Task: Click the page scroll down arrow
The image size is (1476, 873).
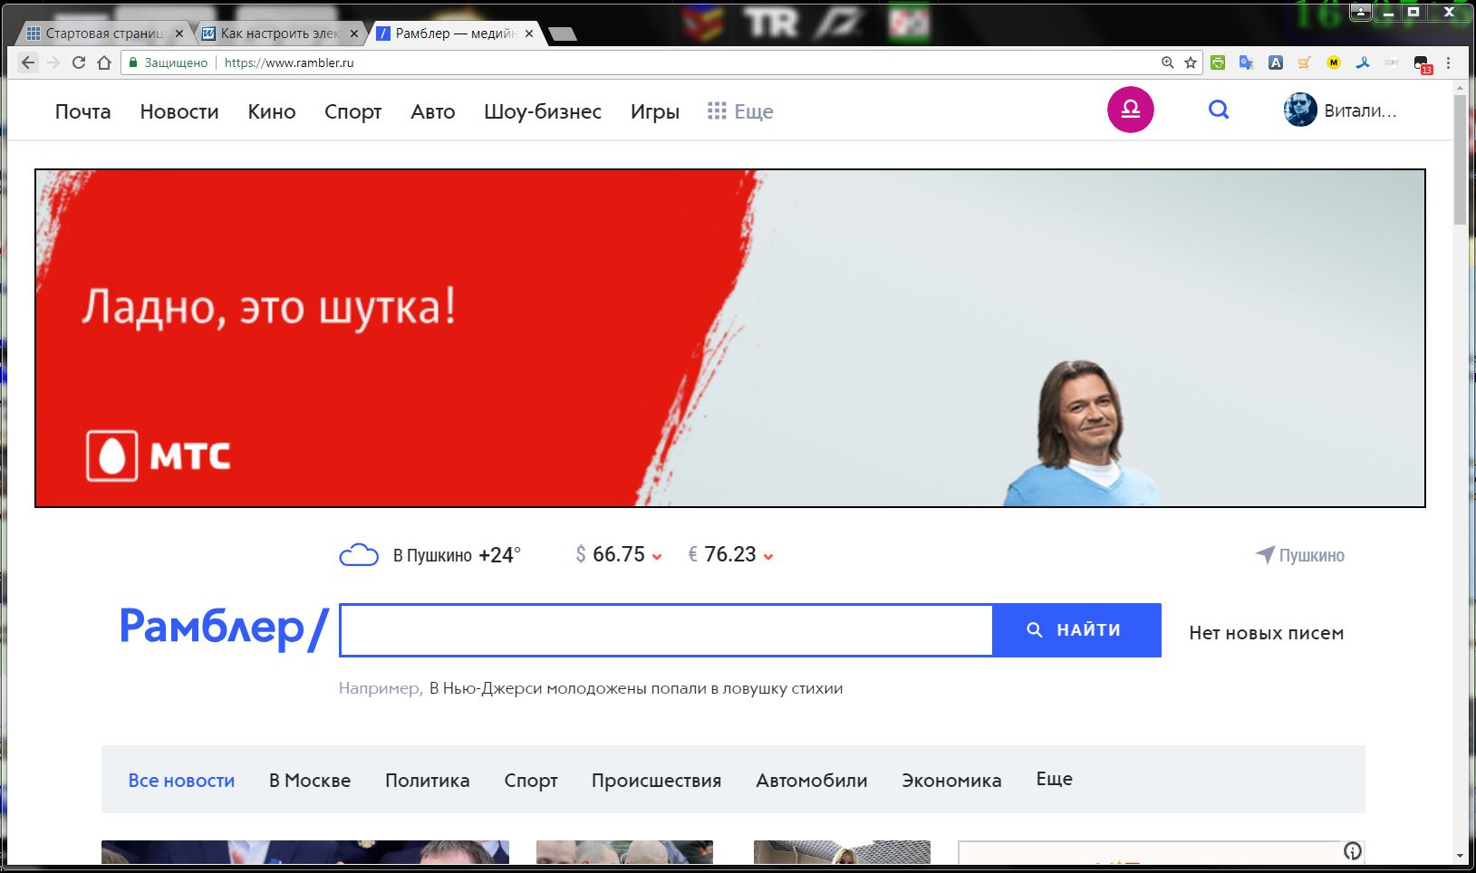Action: coord(1460,856)
